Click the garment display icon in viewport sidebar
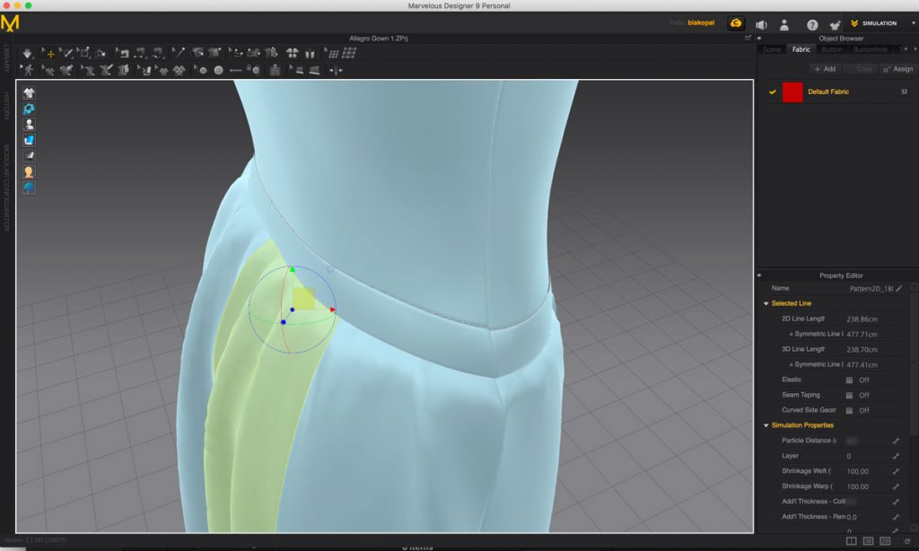919x551 pixels. tap(29, 93)
